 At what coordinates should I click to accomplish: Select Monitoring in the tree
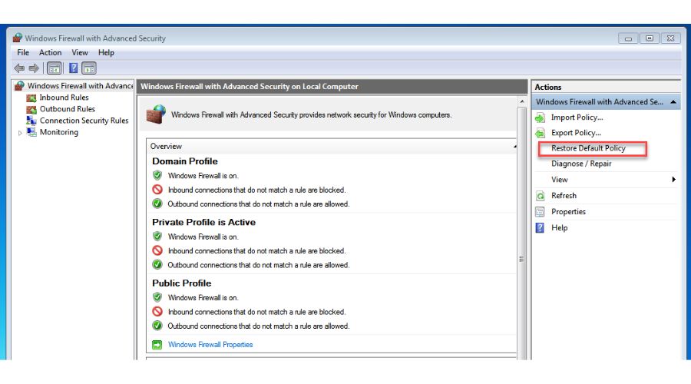[59, 132]
